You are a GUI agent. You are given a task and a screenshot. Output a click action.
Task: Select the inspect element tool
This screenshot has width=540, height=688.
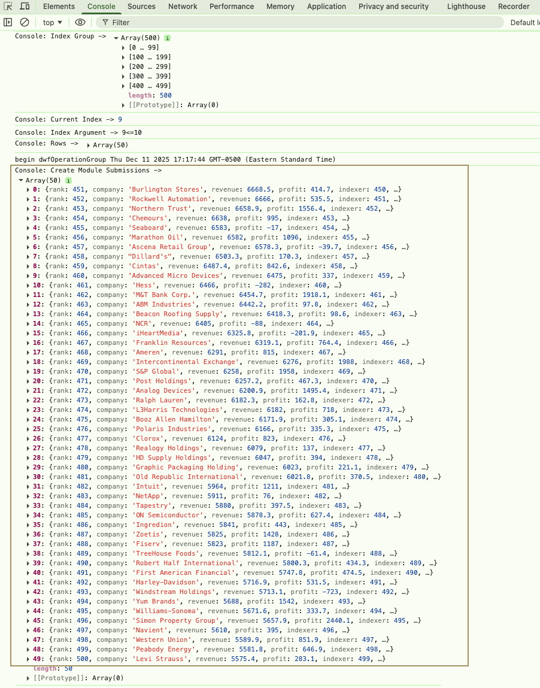[8, 6]
